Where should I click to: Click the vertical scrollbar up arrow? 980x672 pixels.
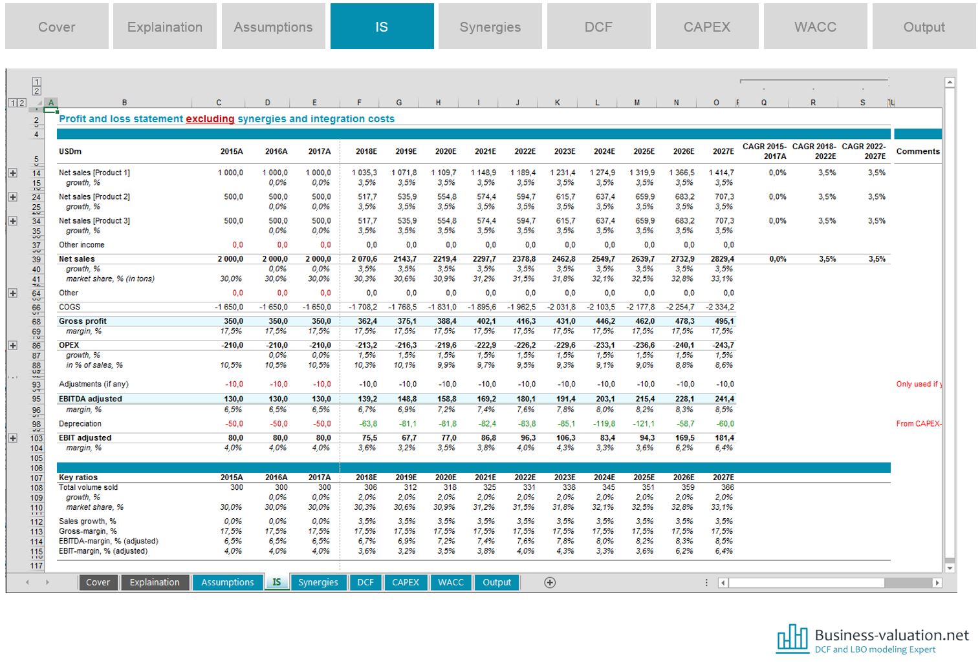tap(949, 81)
